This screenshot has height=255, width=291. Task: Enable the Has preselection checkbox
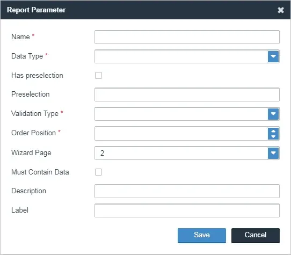(98, 75)
